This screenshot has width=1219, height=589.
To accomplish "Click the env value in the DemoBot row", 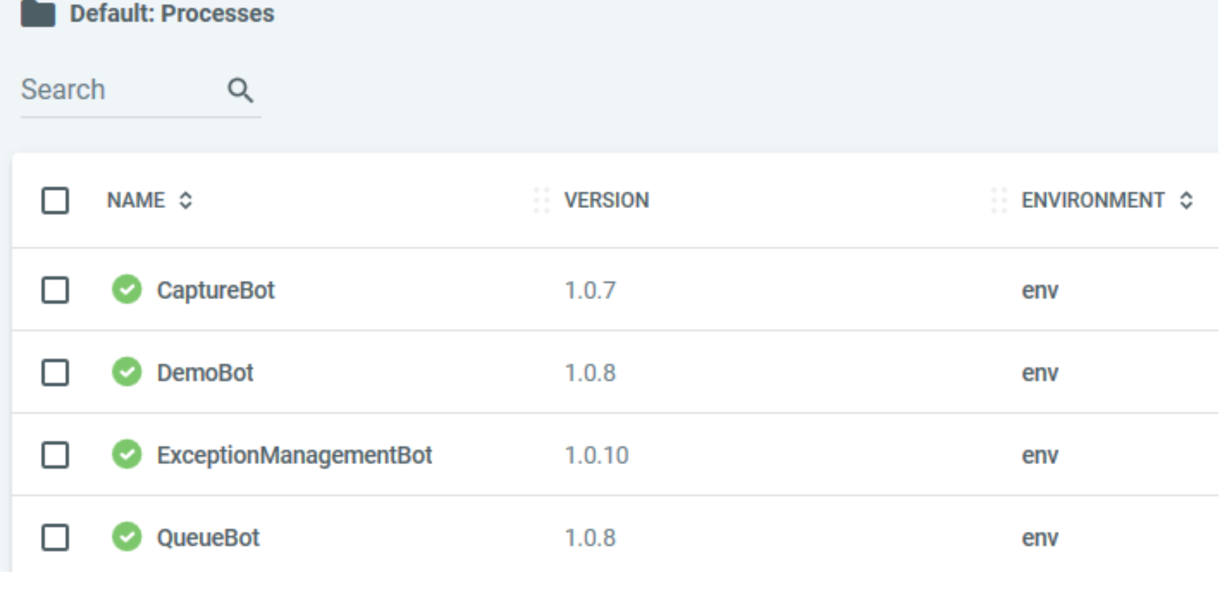I will coord(1039,373).
